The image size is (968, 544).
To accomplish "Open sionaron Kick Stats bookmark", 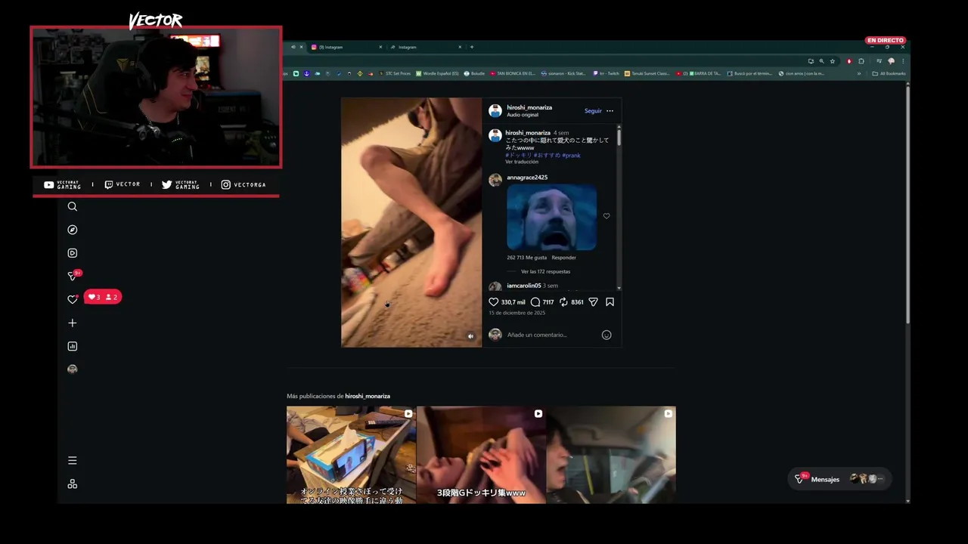I will [x=563, y=73].
